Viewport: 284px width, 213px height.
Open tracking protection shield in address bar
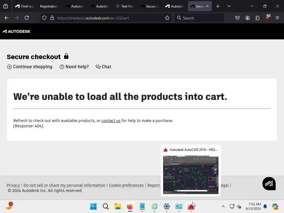[x=44, y=18]
